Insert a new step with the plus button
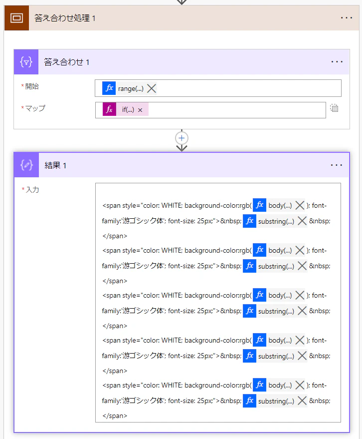 pyautogui.click(x=181, y=138)
